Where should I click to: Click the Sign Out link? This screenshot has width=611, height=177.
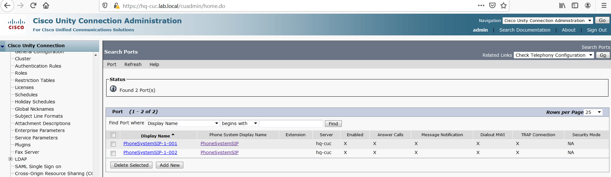click(597, 30)
